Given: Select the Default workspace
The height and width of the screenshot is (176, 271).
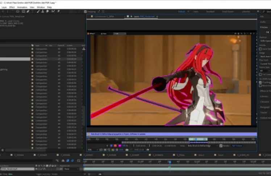Looking at the screenshot, I should 182,12.
